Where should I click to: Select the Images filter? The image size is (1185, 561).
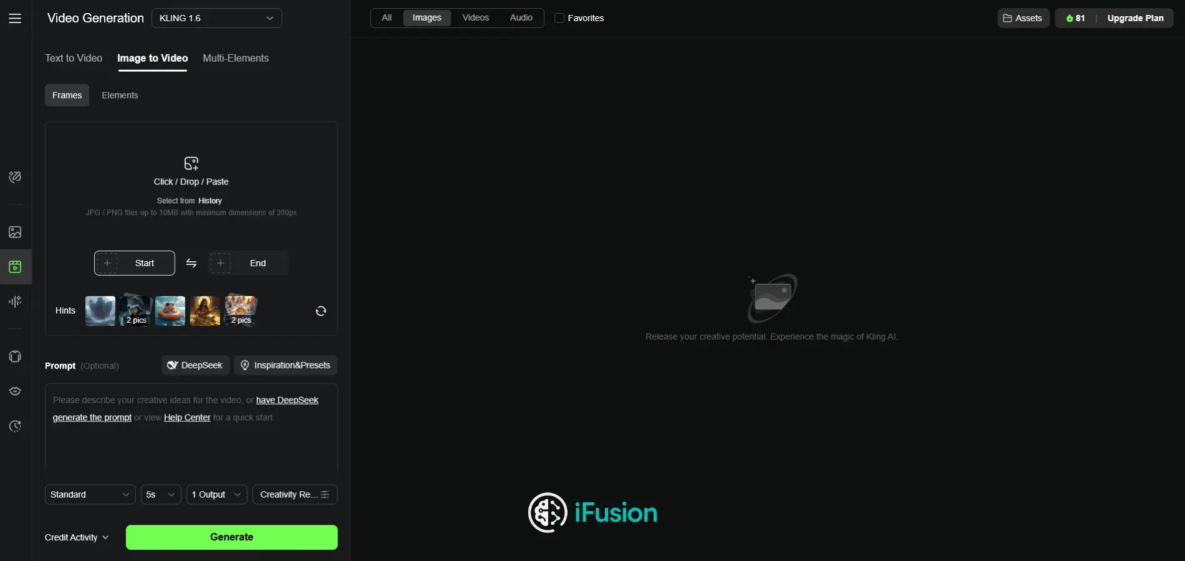427,18
